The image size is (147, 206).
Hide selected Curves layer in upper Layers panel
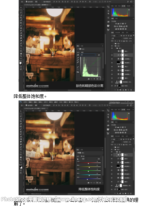112,55
